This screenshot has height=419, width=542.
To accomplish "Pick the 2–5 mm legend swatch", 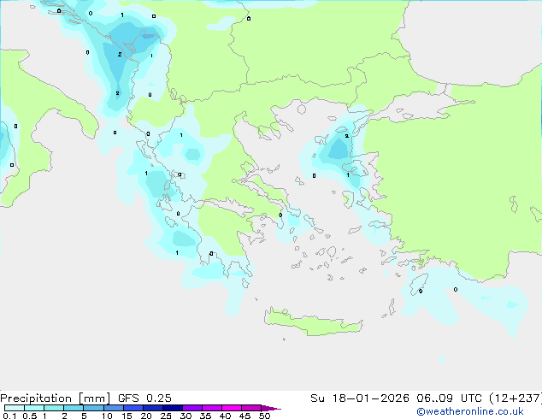I will click(x=74, y=408).
